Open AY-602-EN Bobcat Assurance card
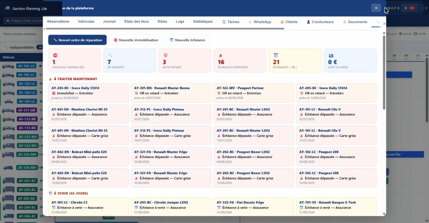This screenshot has width=429, height=223. (88, 157)
